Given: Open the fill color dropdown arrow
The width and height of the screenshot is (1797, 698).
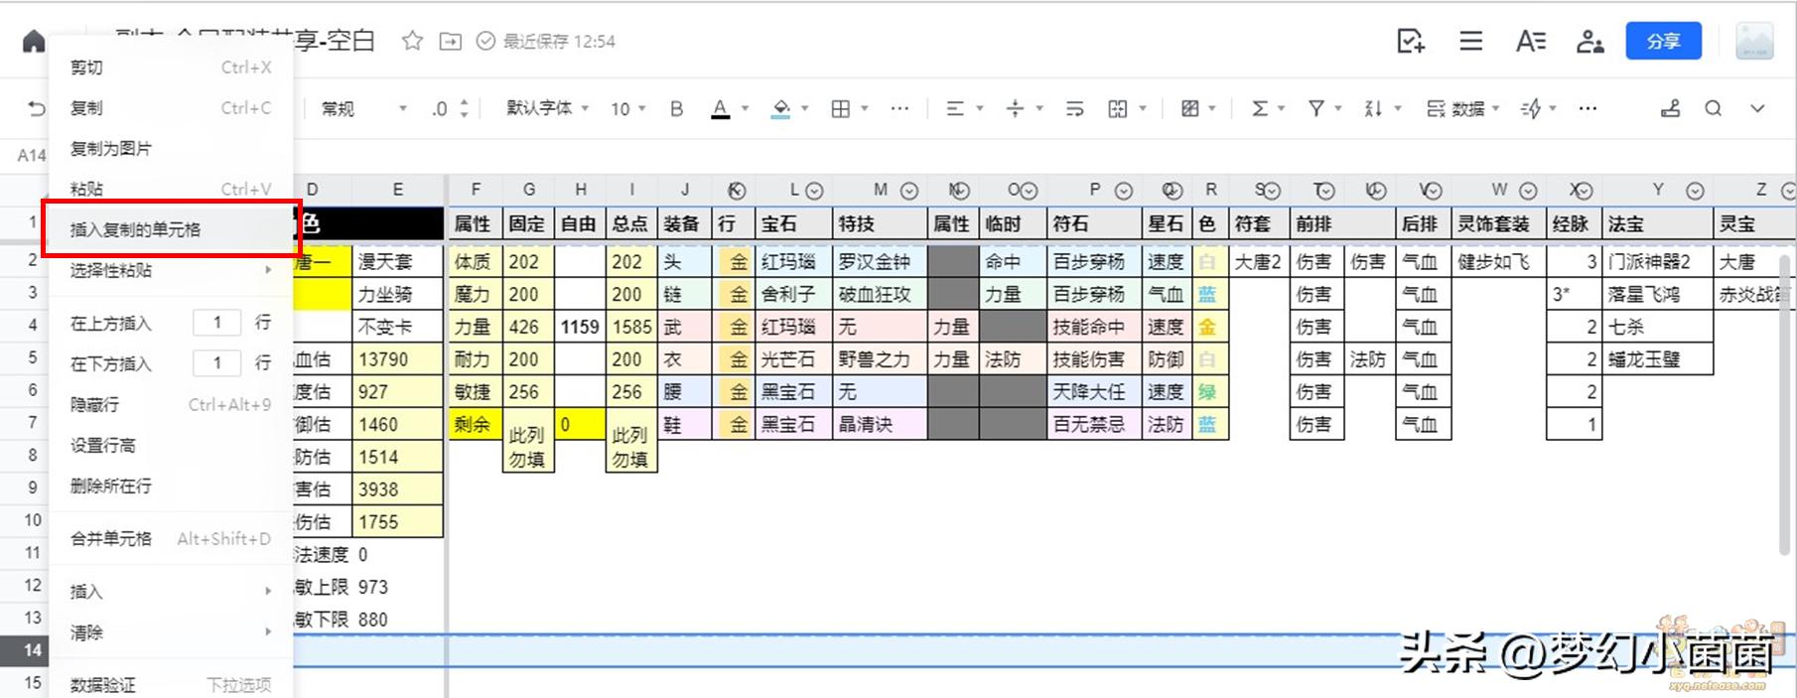Looking at the screenshot, I should click(x=805, y=108).
